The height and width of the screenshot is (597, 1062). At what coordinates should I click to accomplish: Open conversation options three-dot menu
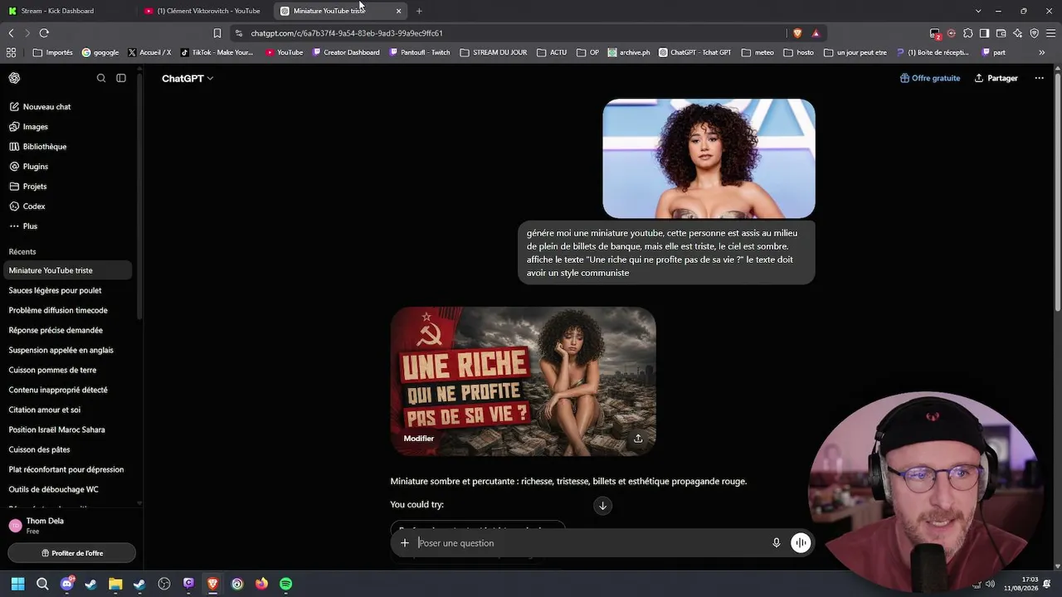(x=1039, y=78)
